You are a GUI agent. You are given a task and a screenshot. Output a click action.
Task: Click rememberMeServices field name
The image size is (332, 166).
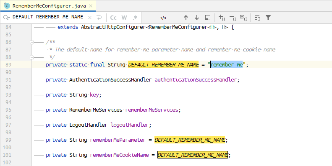[x=152, y=110]
